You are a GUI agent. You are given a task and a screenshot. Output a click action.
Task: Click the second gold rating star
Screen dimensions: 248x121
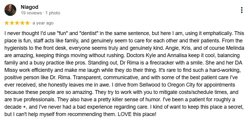[x=12, y=23]
